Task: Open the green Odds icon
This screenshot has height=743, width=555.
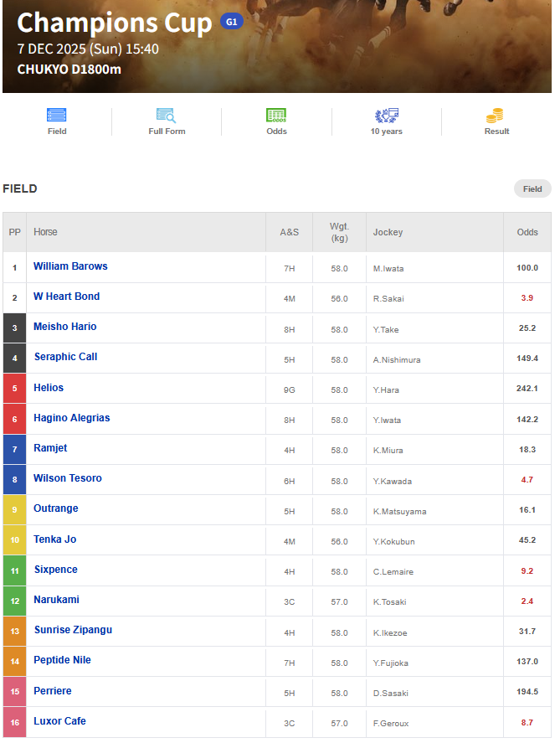Action: pos(276,115)
